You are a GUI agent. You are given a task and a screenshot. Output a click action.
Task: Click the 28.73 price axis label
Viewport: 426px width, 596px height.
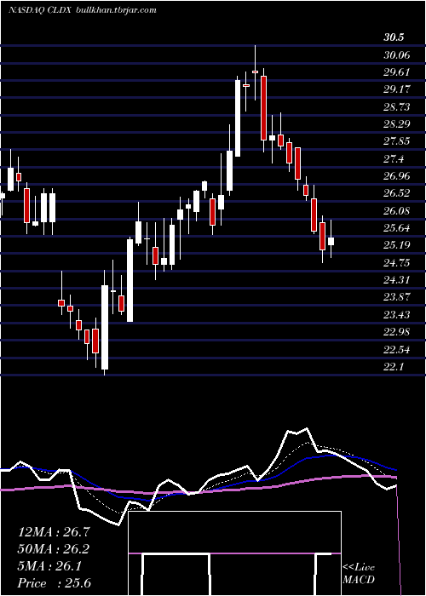pyautogui.click(x=397, y=107)
